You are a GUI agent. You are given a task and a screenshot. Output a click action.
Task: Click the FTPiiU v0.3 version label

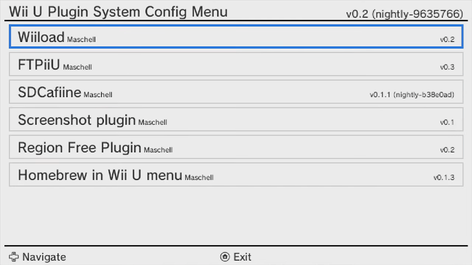447,67
